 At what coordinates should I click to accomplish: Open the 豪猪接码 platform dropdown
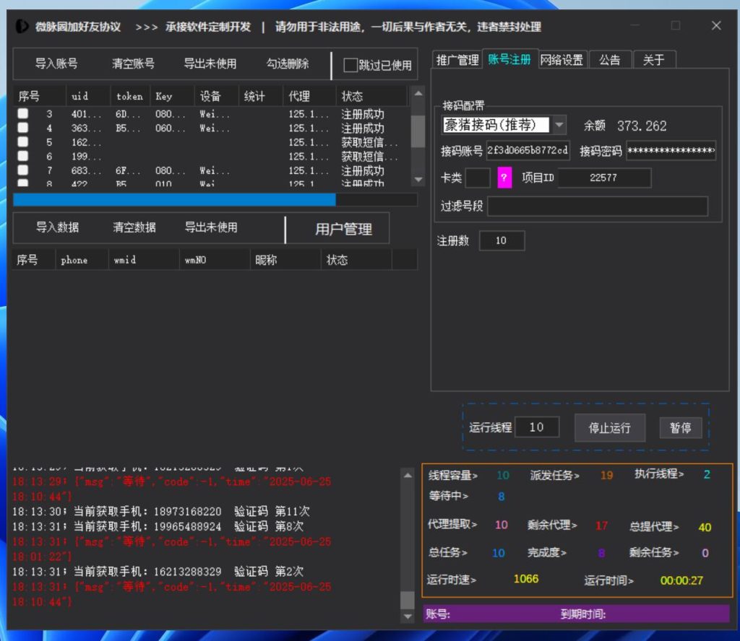tap(559, 125)
